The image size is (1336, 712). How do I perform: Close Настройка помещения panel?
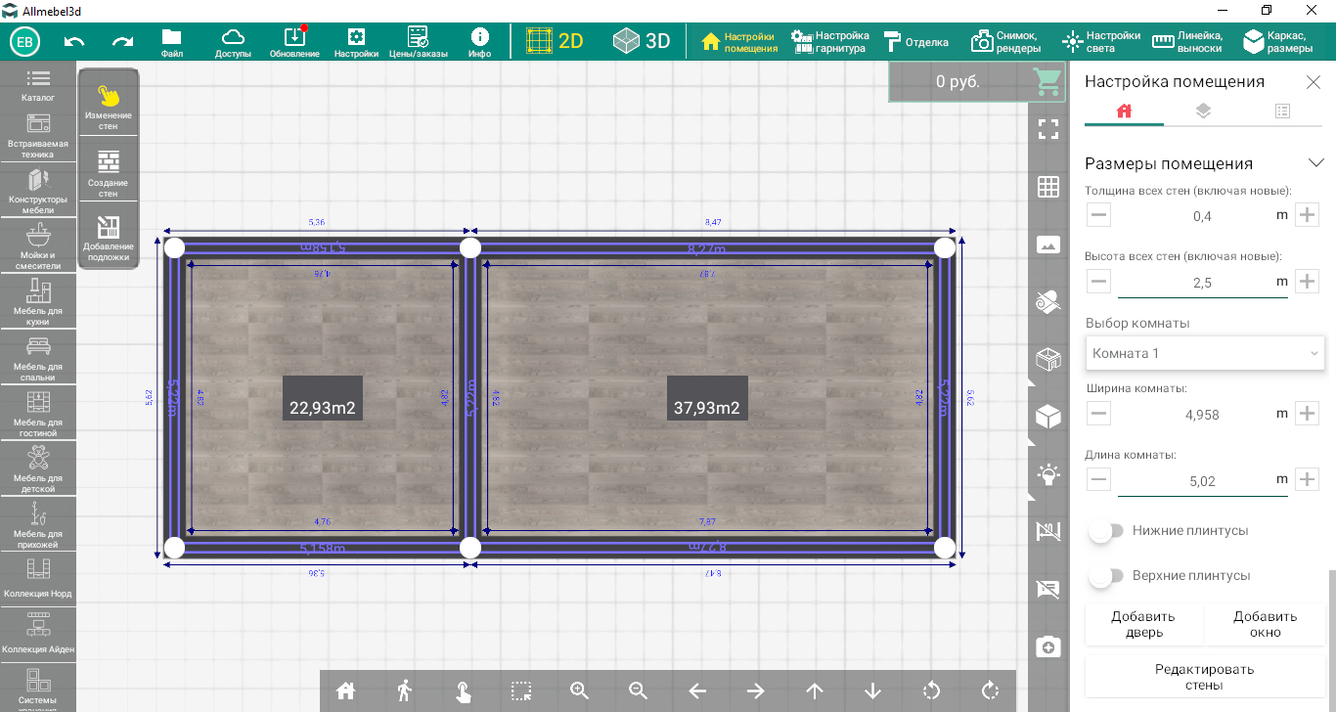[x=1314, y=82]
